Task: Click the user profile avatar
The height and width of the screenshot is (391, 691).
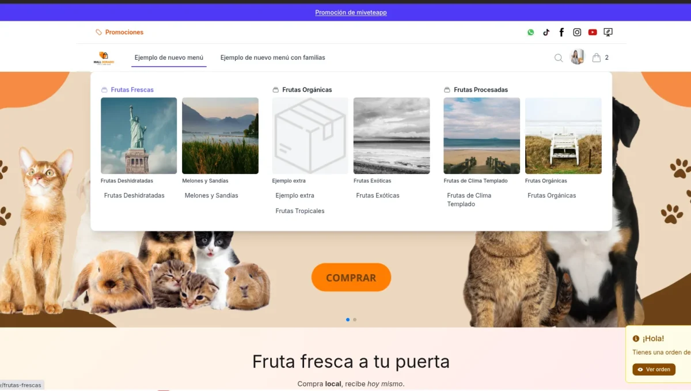Action: pyautogui.click(x=577, y=57)
